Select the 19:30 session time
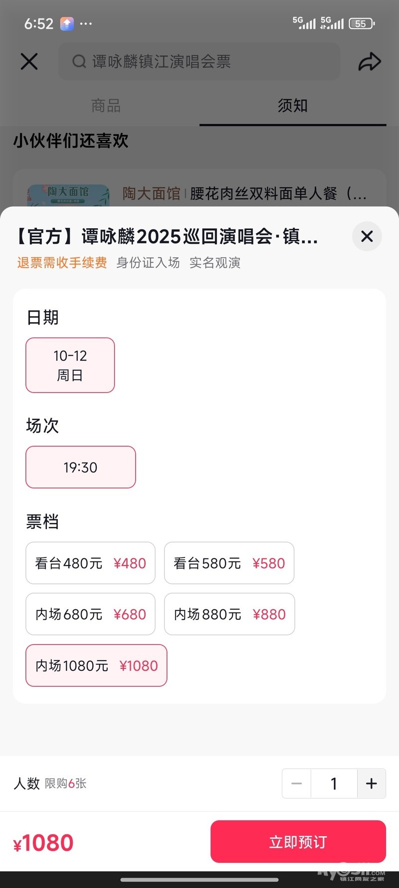 click(81, 467)
